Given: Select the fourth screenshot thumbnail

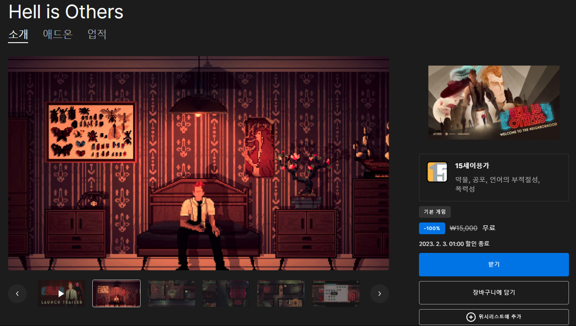Looking at the screenshot, I should pos(226,294).
